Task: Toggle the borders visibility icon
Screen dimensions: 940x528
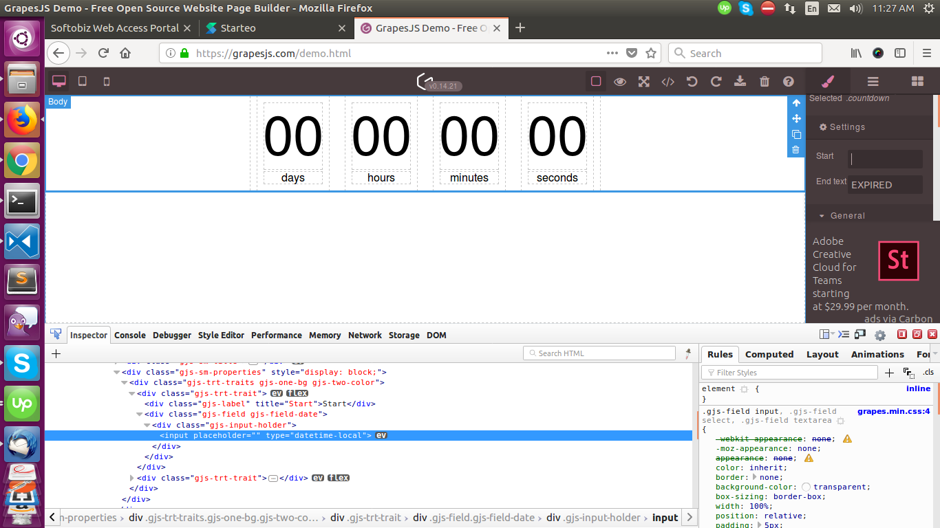Action: click(596, 81)
